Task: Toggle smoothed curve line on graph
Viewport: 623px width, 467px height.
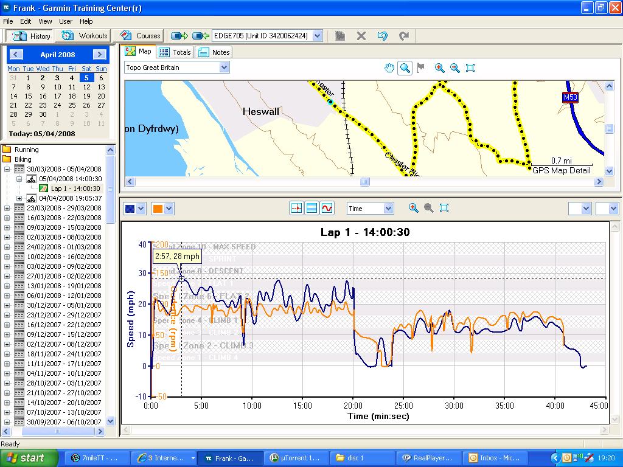Action: coord(327,208)
